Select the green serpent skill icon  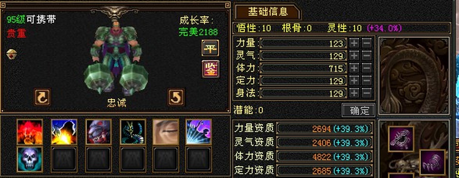(x=133, y=132)
